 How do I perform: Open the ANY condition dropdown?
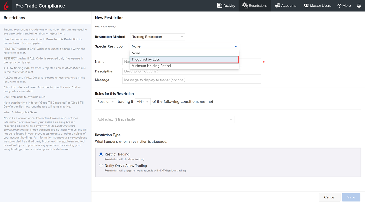(x=143, y=102)
